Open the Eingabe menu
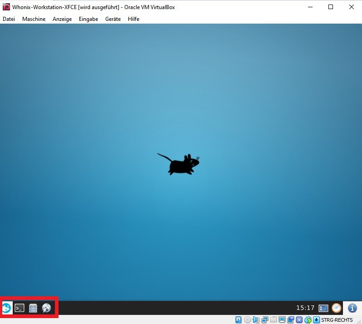 88,19
